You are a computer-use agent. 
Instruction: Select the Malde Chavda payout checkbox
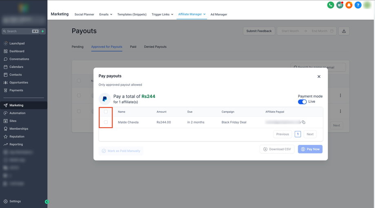[x=106, y=122]
